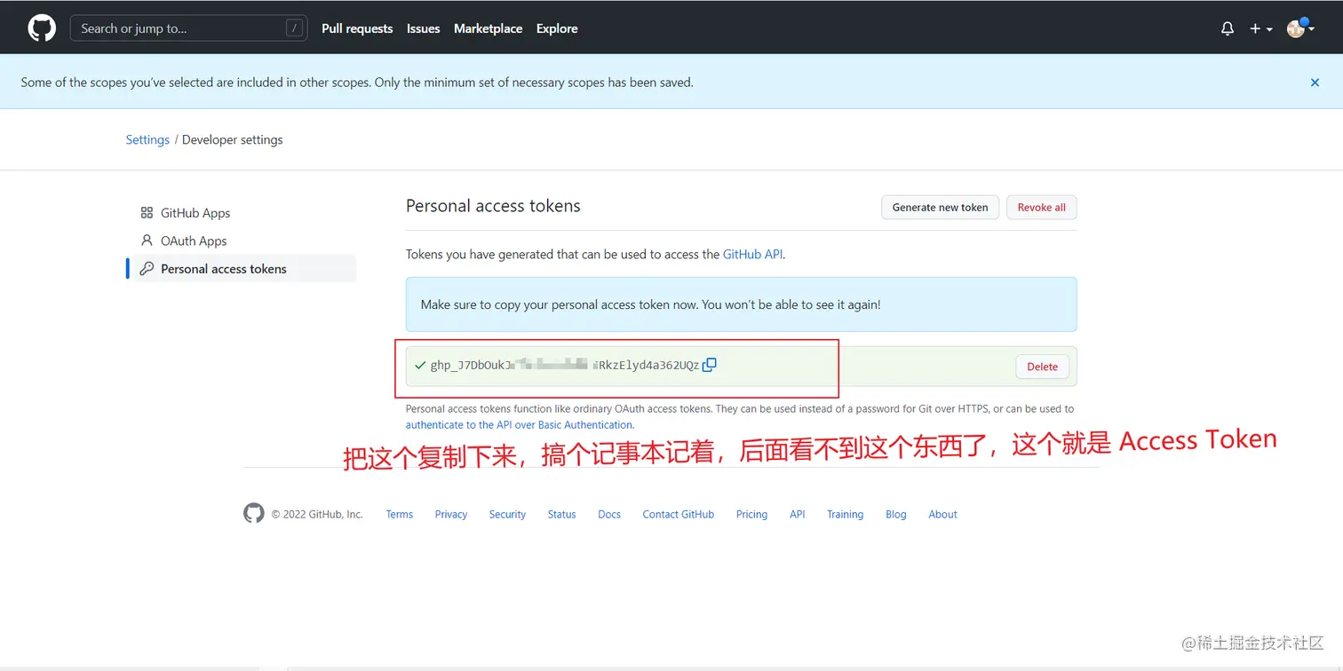1343x671 pixels.
Task: Open the Issues page
Action: [424, 28]
